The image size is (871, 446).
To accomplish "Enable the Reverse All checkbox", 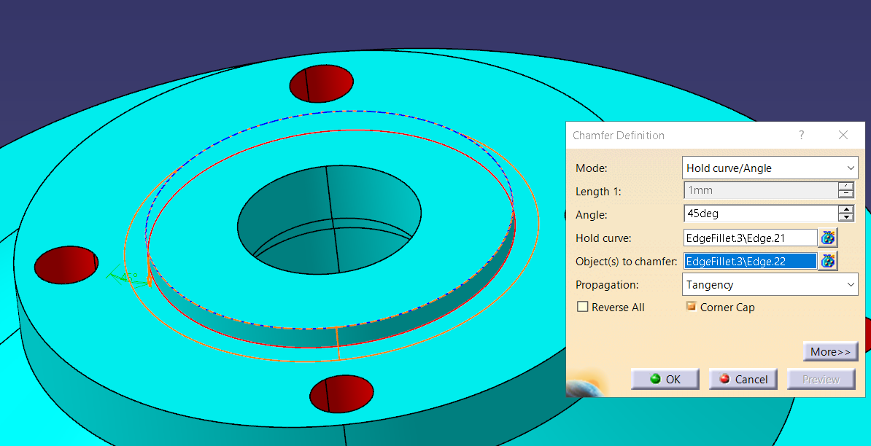I will pyautogui.click(x=582, y=307).
